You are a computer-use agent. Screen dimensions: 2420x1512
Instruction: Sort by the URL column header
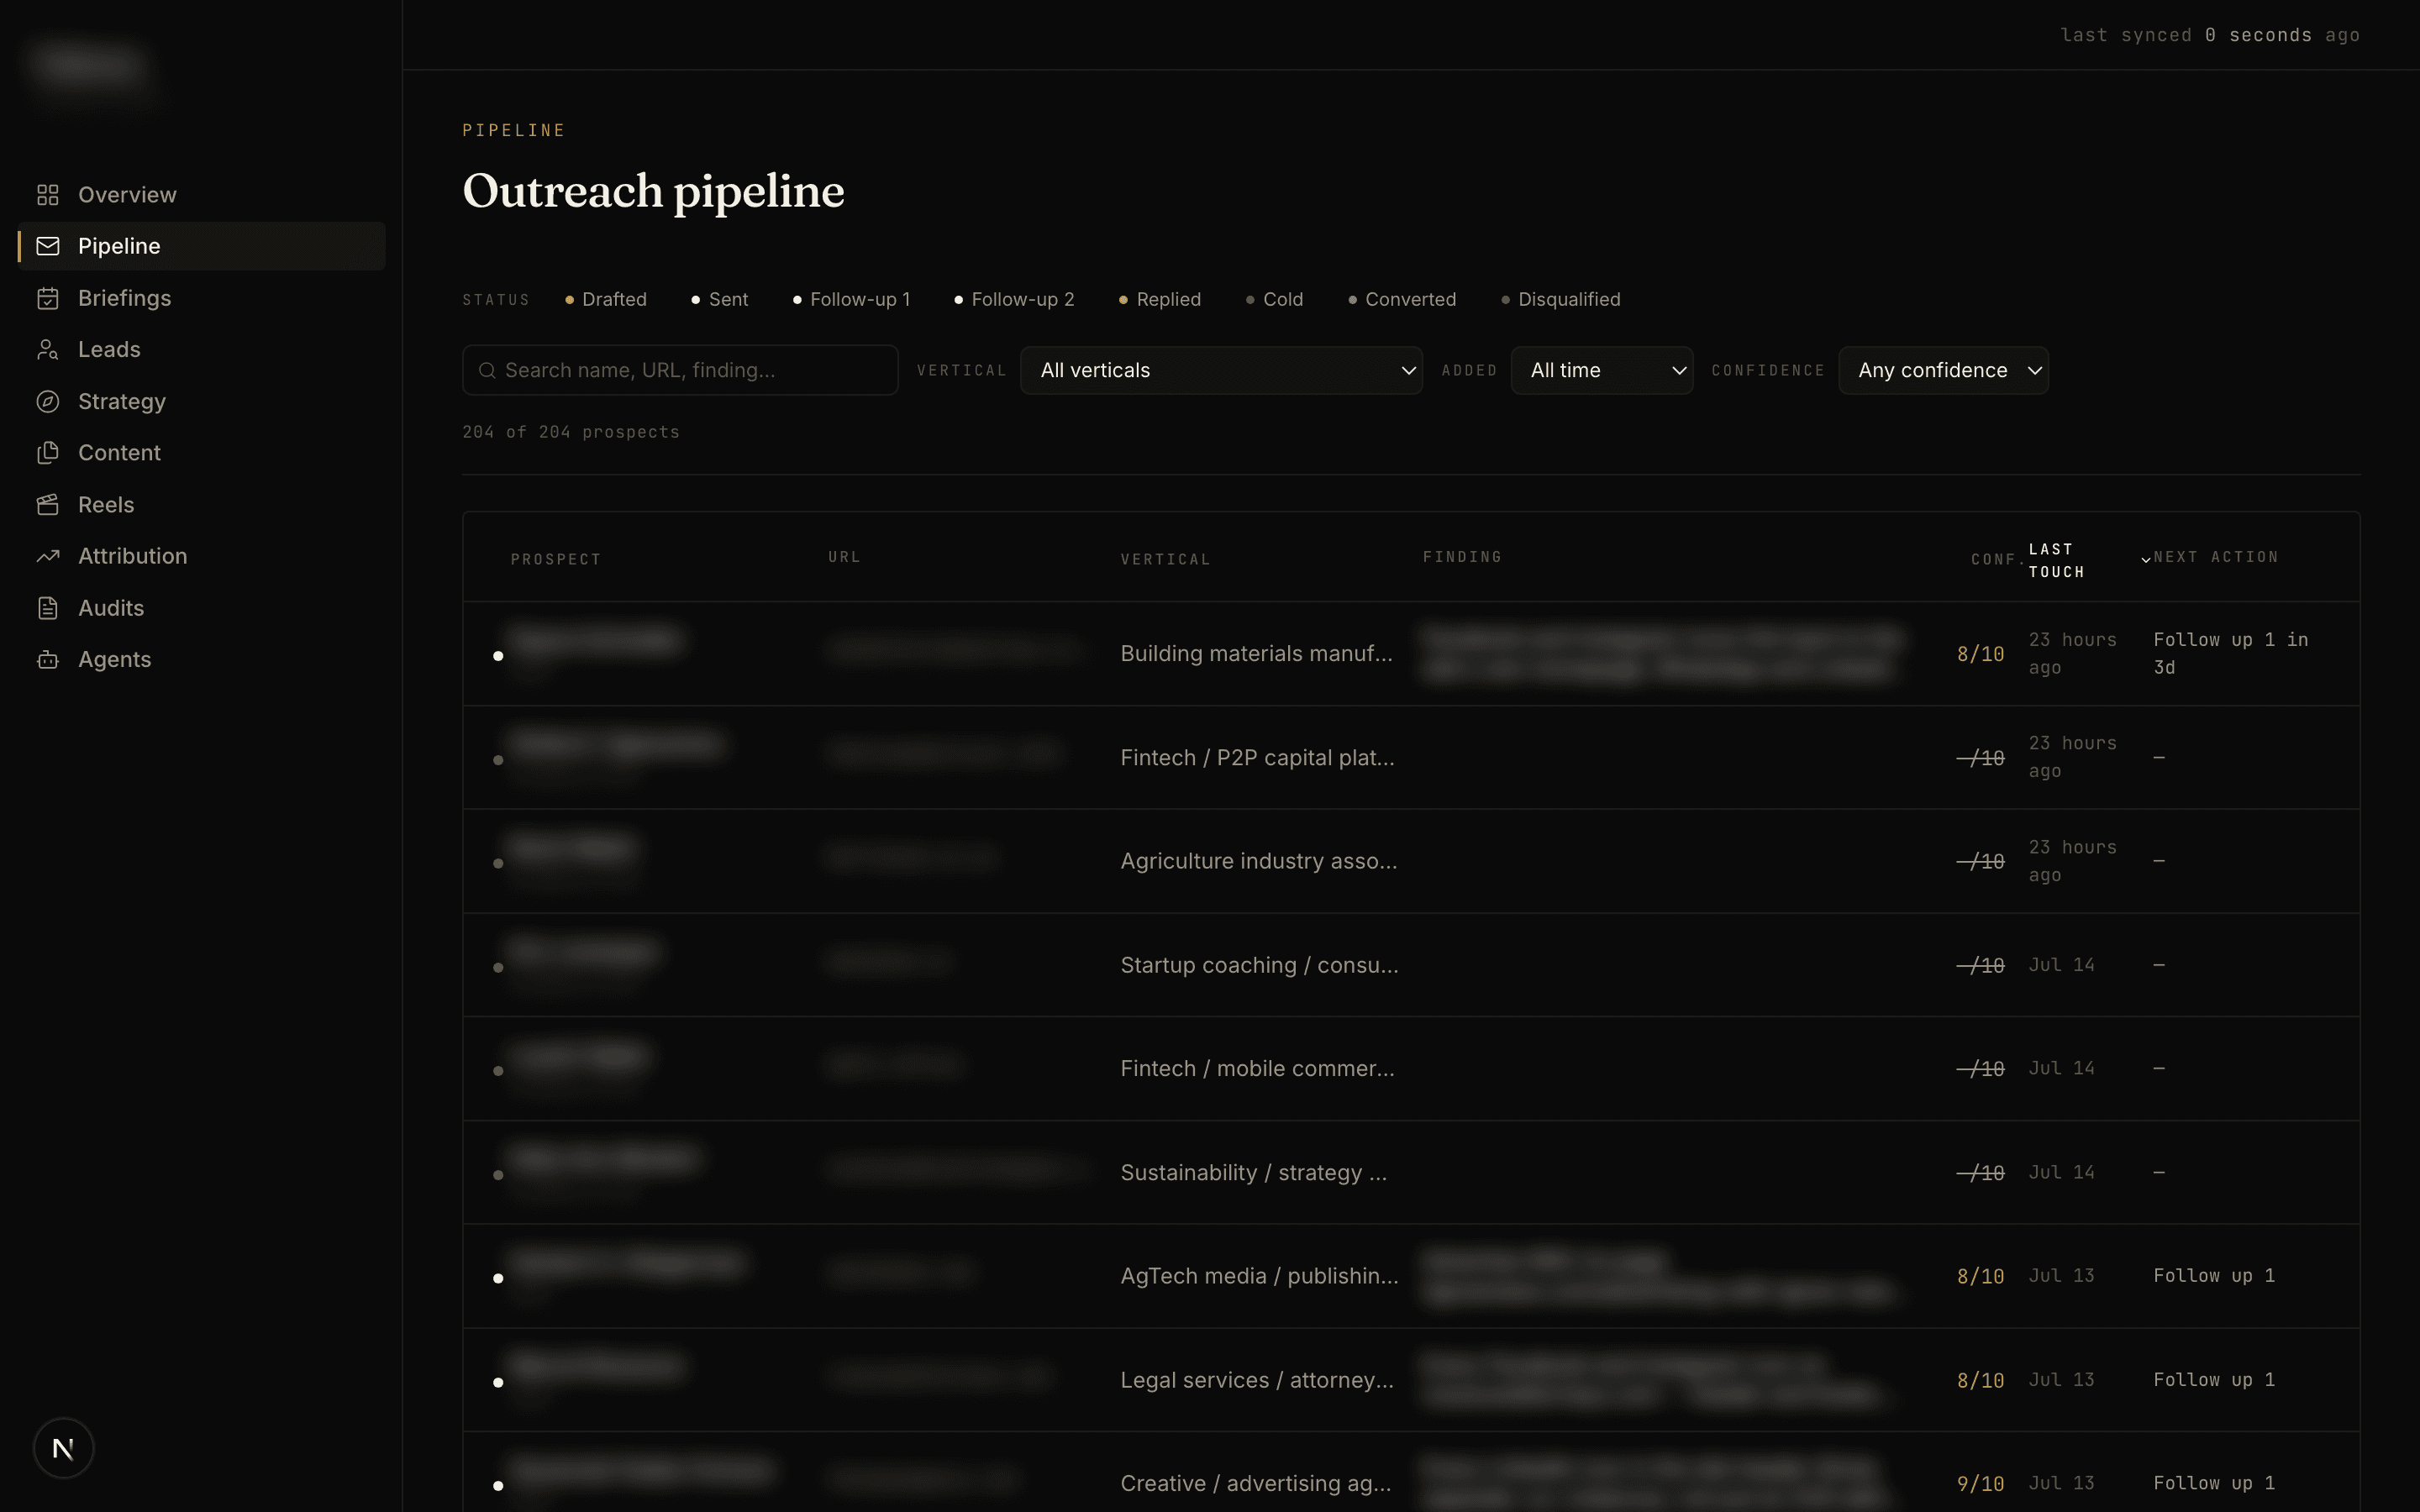(x=844, y=557)
